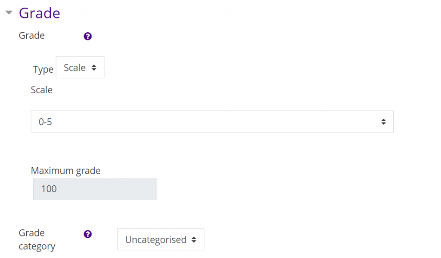Click the "Scale" label above 0-5

pyautogui.click(x=42, y=90)
